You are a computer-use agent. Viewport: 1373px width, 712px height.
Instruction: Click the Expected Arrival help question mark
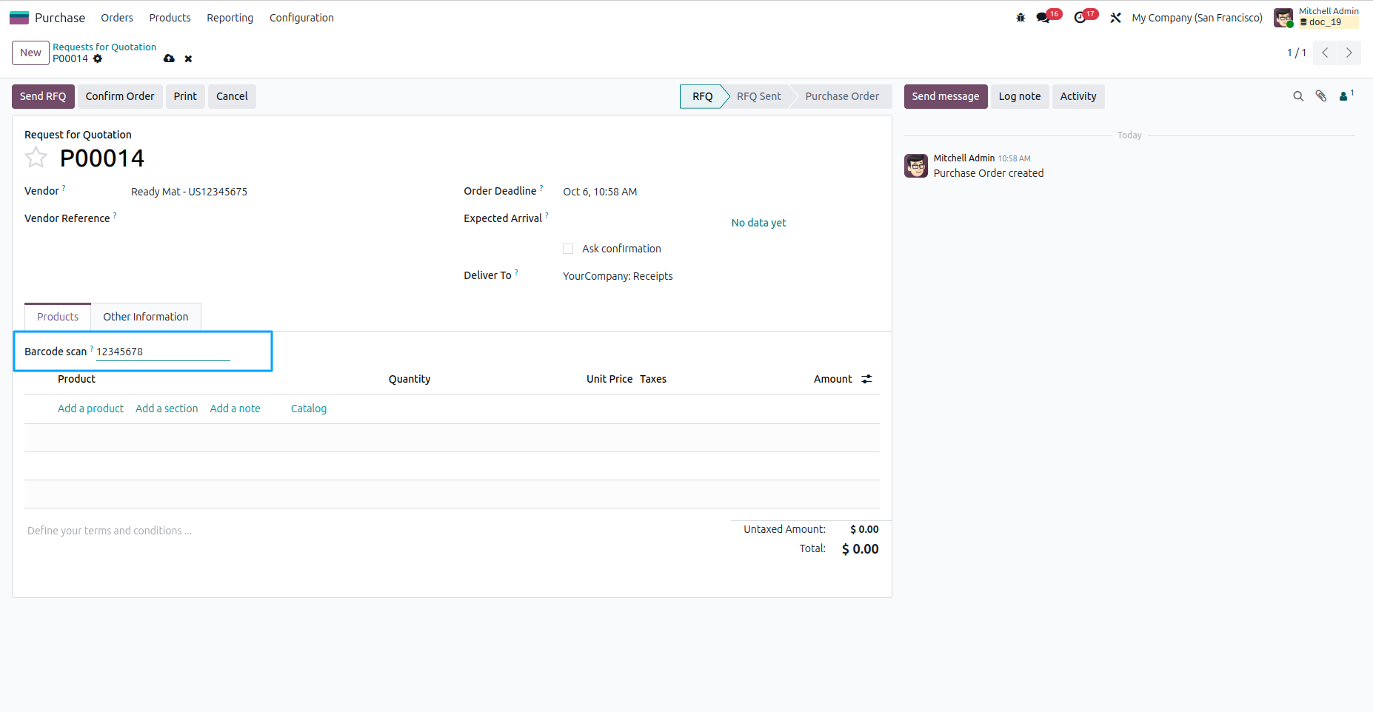(547, 215)
